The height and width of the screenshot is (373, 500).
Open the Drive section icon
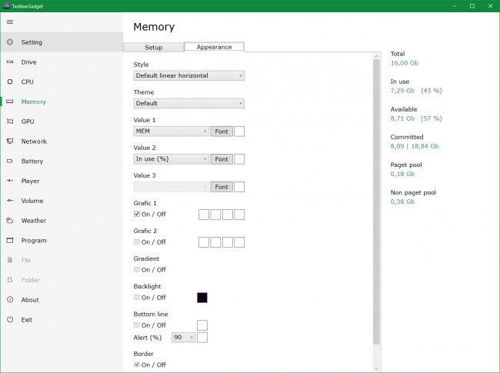tap(10, 62)
